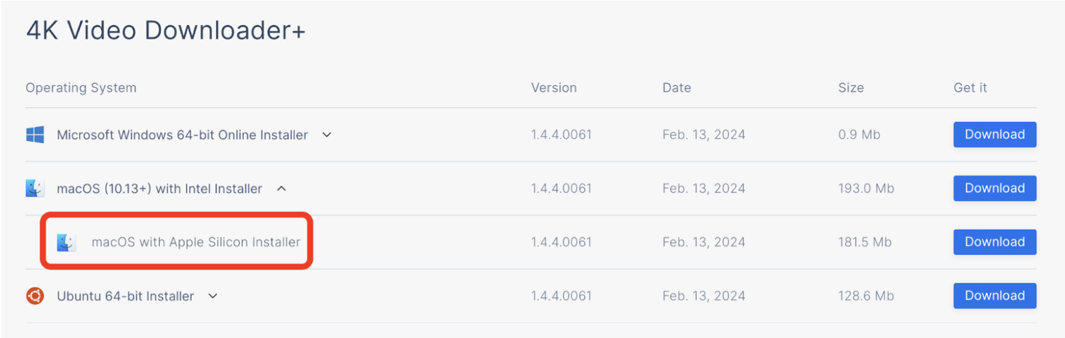Select the macOS with Apple Silicon Installer label
1065x338 pixels.
[x=196, y=242]
